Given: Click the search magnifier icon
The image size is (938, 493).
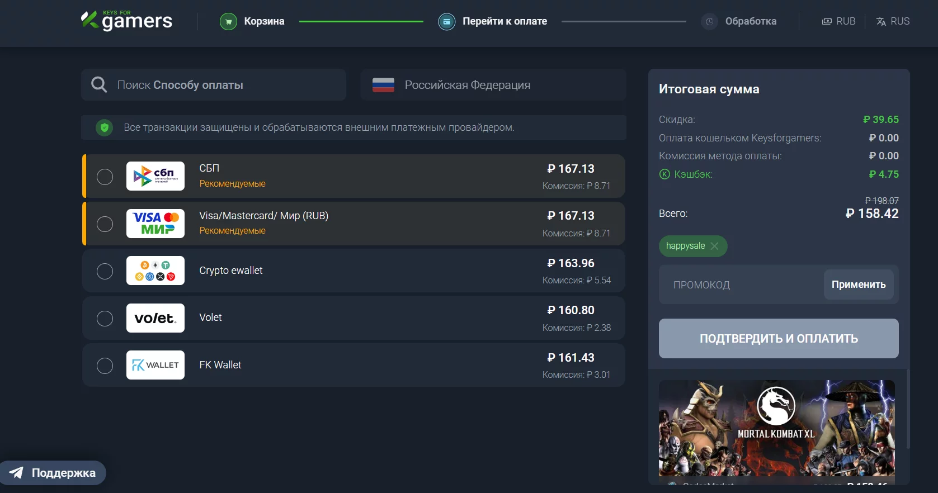Looking at the screenshot, I should 99,85.
